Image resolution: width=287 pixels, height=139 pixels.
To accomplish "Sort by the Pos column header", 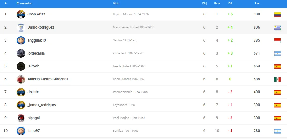I will point(217,3).
